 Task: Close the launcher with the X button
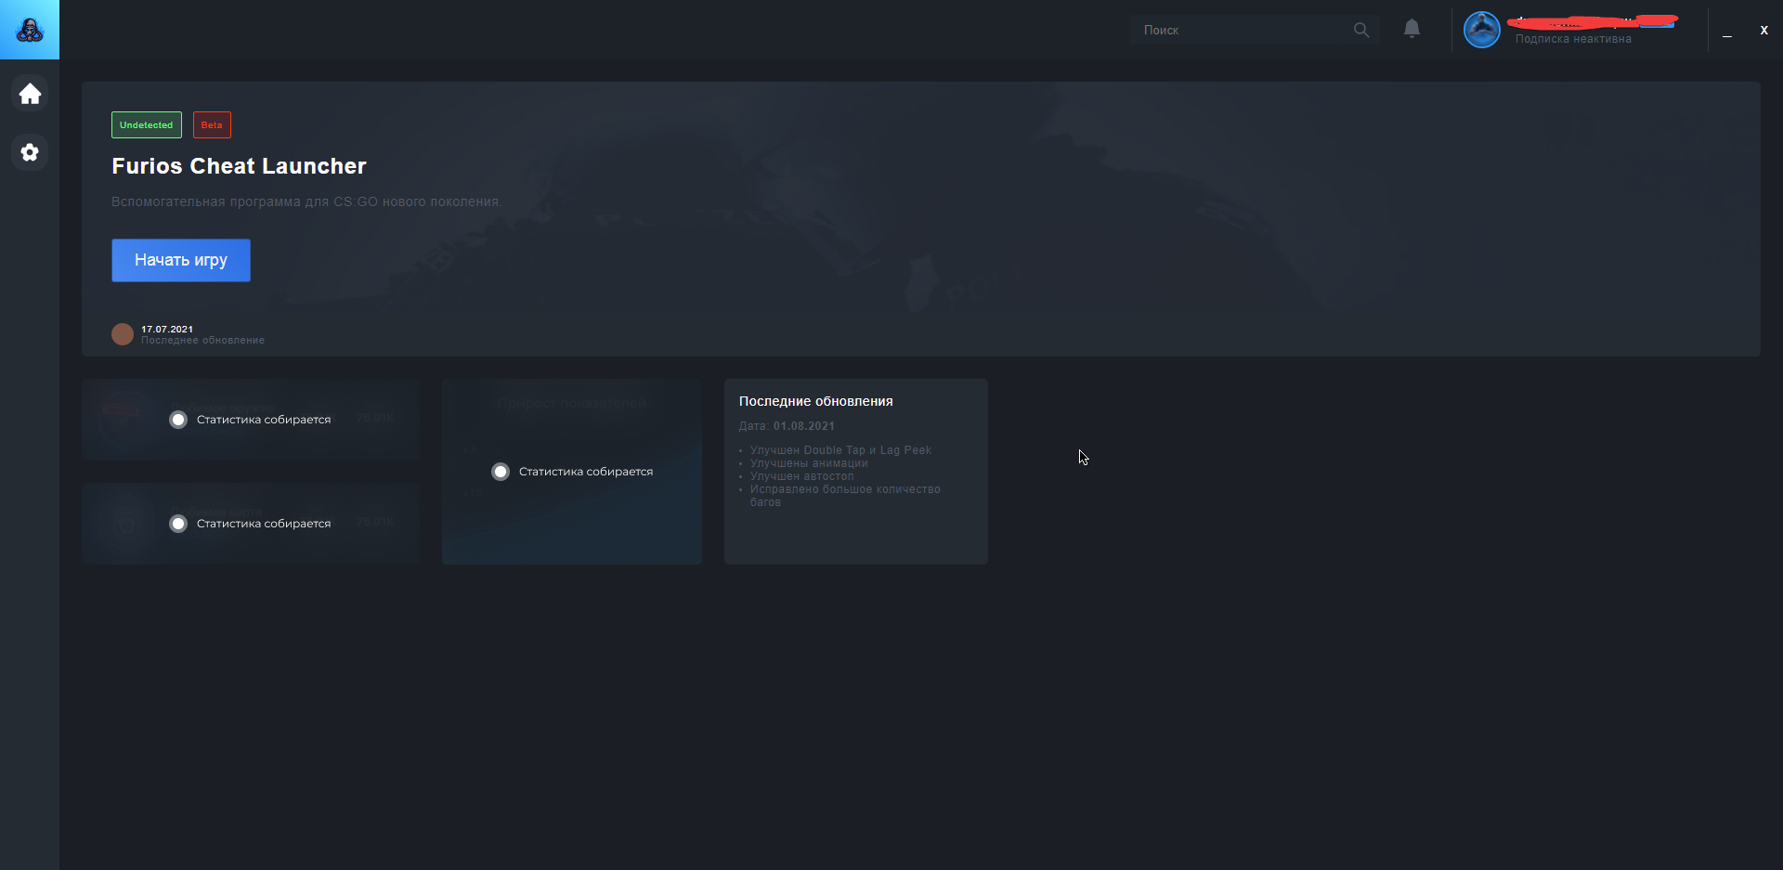coord(1763,30)
